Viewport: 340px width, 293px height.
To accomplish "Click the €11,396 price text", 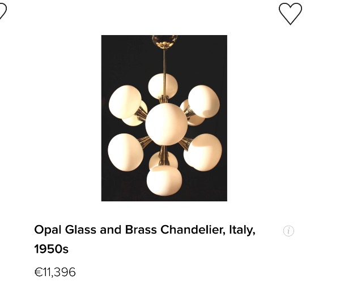I will pyautogui.click(x=55, y=272).
